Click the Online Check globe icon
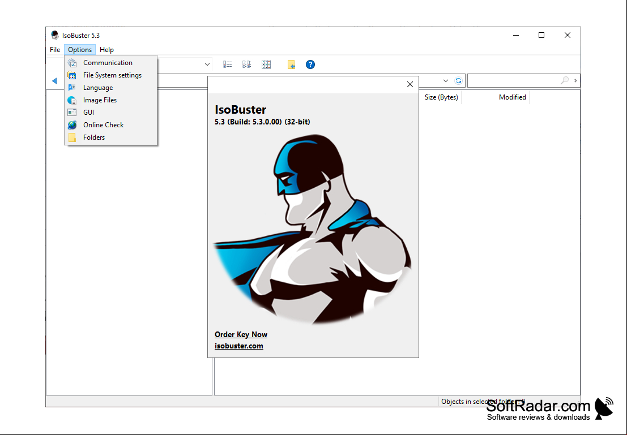This screenshot has width=627, height=435. click(x=72, y=125)
